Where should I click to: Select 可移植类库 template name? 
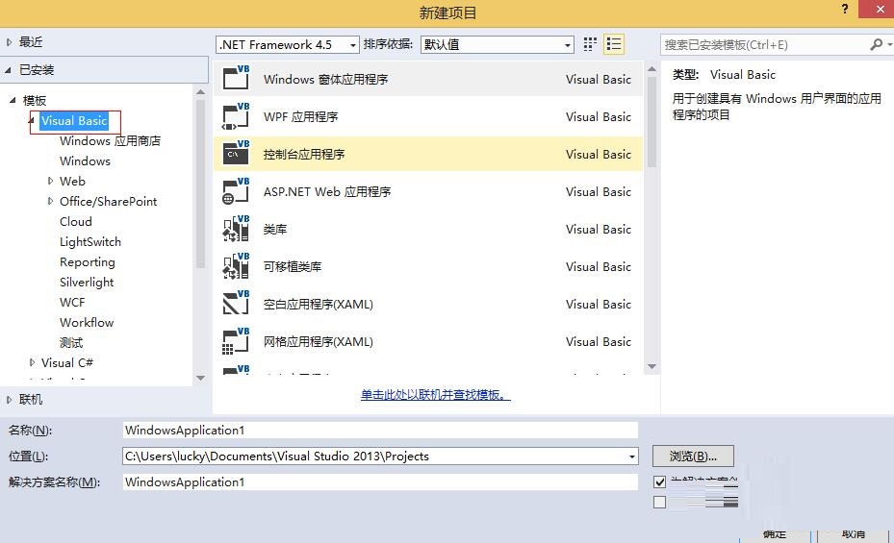(x=293, y=267)
